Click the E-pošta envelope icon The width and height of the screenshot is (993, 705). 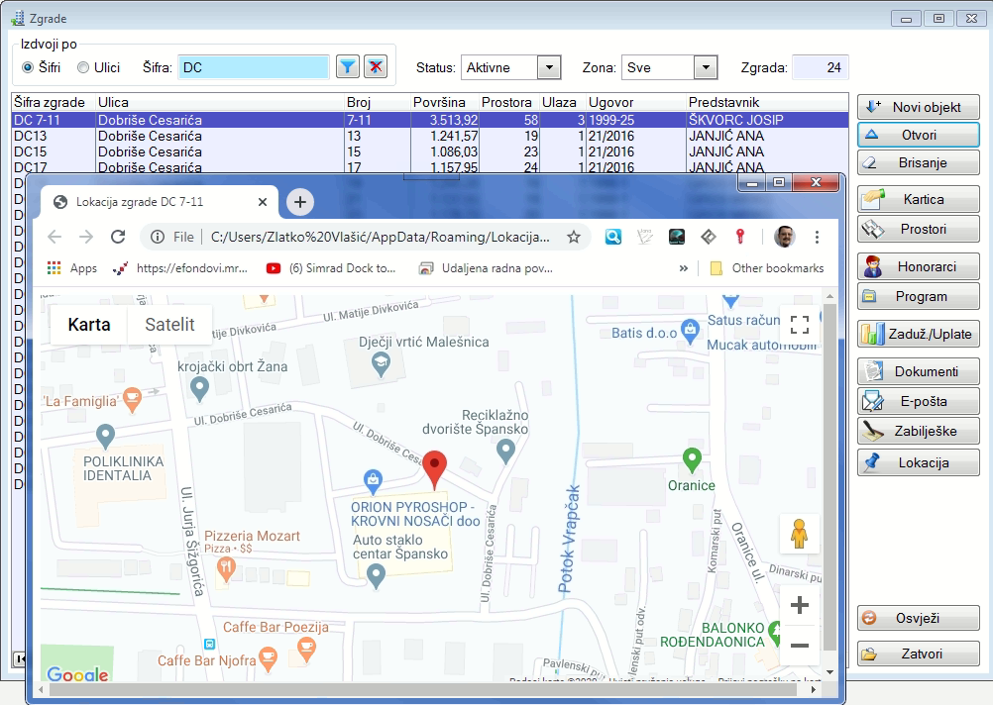click(873, 401)
